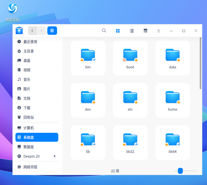Image resolution: width=207 pixels, height=185 pixels.
Task: Select 数据盘 data disk entry
Action: coord(37,147)
